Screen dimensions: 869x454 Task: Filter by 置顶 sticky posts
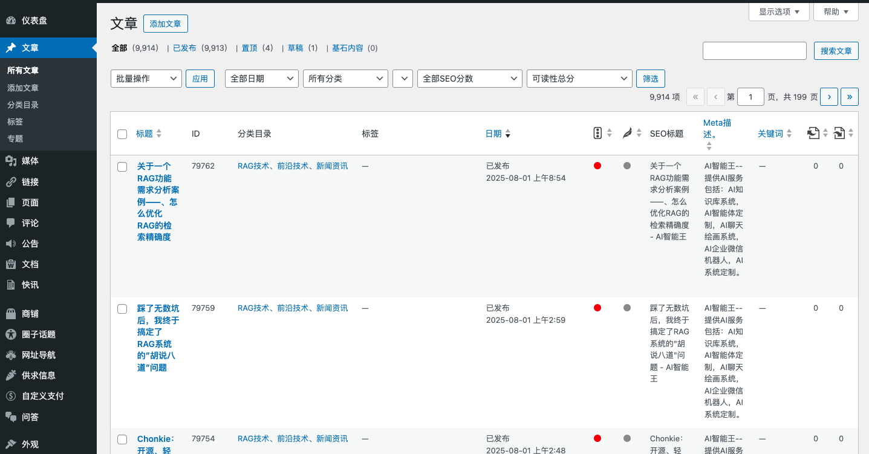(x=250, y=48)
